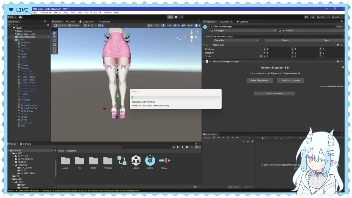Screen dimensions: 352x198
Task: Toggle Scene audio mute icon
Action: pos(169,26)
